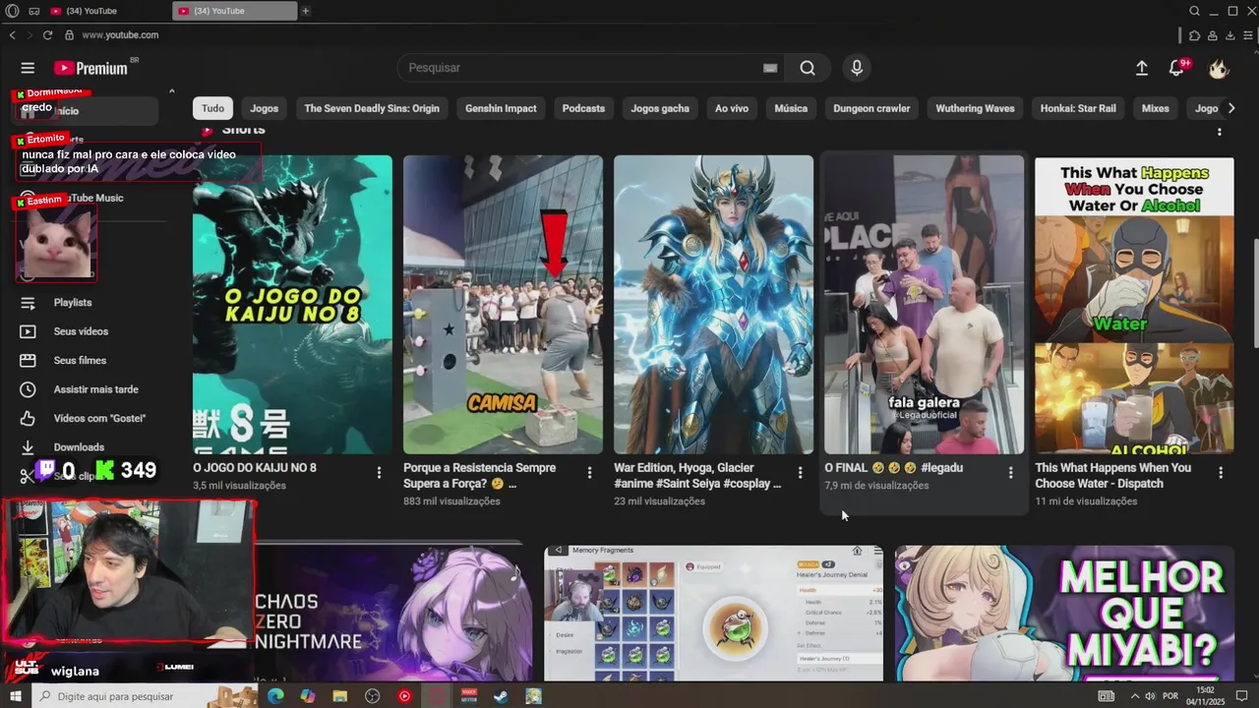The width and height of the screenshot is (1259, 708).
Task: Go back with the browser back arrow
Action: [12, 35]
